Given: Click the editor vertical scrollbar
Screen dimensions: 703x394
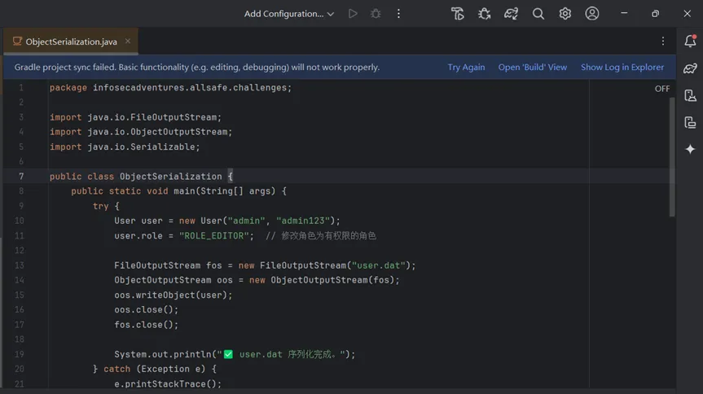Looking at the screenshot, I should coord(672,155).
